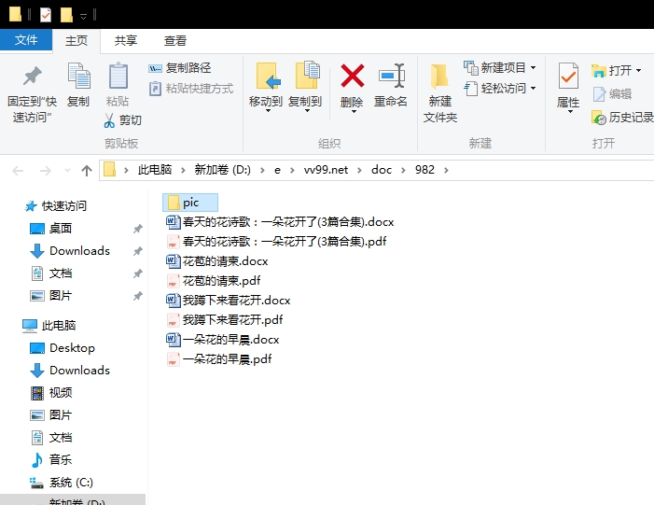Go forward with the forward arrow
Viewport: 654px width, 505px height.
click(45, 170)
